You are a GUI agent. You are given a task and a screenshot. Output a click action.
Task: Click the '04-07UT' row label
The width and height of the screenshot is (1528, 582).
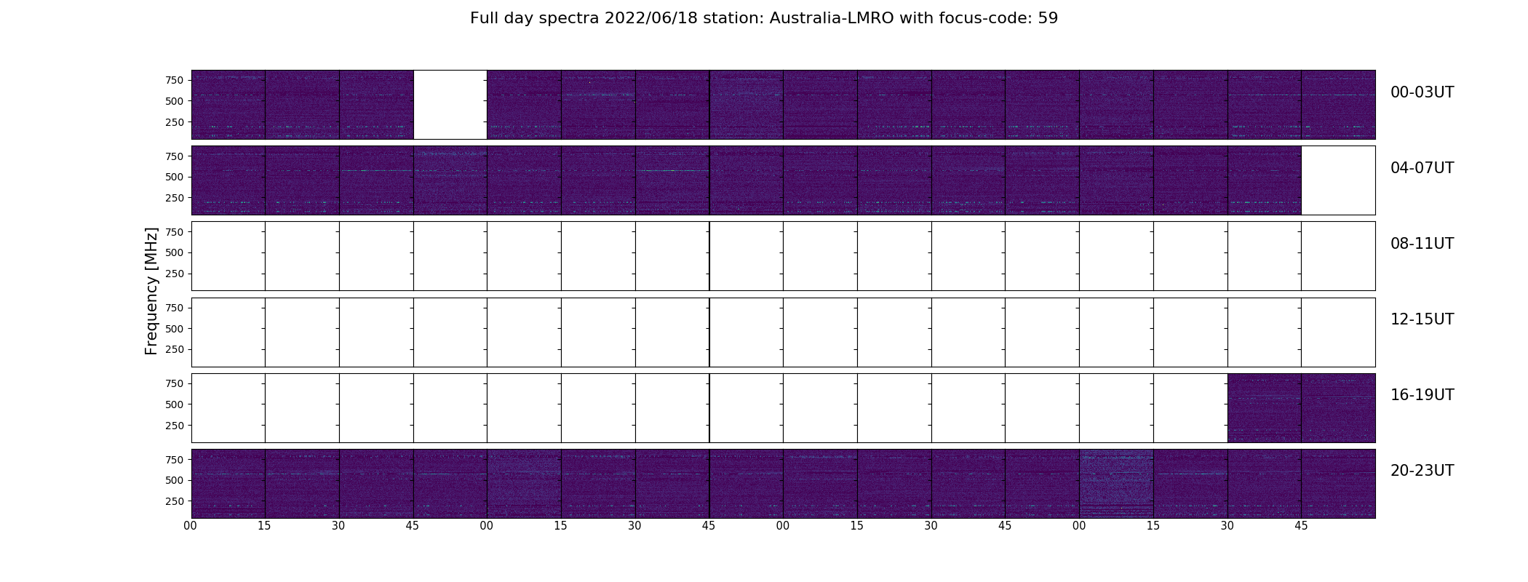tap(1422, 168)
